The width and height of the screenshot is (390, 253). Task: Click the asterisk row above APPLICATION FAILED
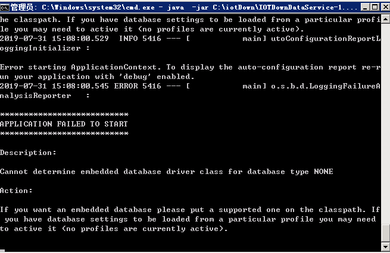tap(64, 115)
